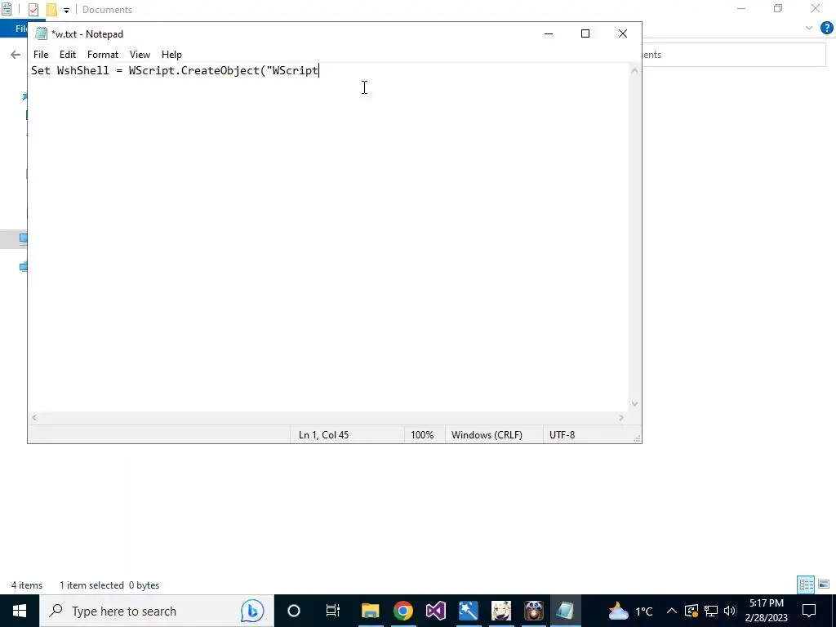
Task: Open the Edit menu in Notepad
Action: (x=68, y=55)
